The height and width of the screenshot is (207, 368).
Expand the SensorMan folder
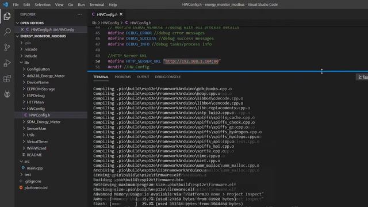point(24,128)
